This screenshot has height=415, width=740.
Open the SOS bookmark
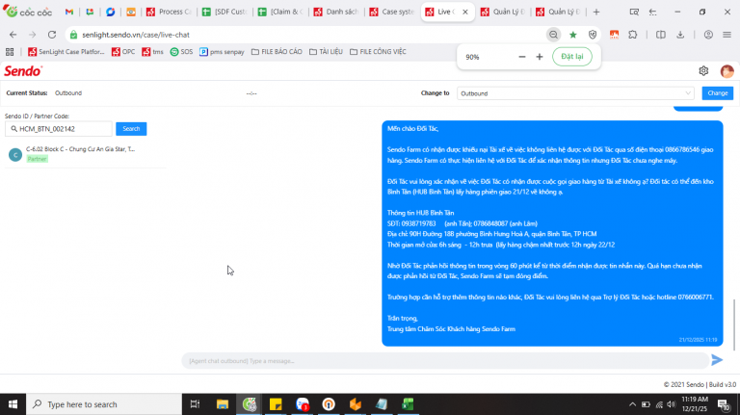tap(182, 52)
